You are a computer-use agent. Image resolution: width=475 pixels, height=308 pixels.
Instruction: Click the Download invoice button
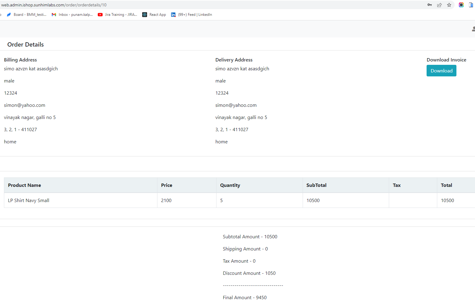(442, 71)
